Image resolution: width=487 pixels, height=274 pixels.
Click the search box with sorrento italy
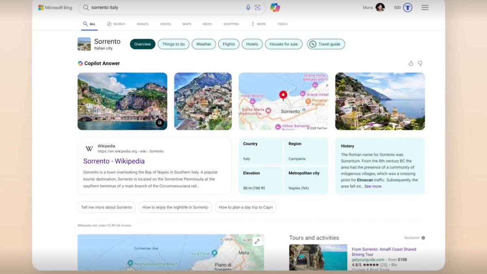[x=162, y=8]
